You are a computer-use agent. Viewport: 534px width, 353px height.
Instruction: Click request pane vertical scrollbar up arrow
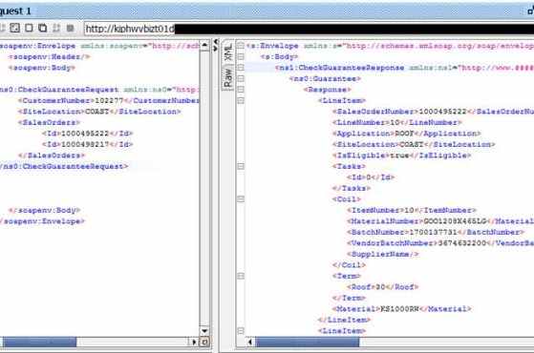coord(204,45)
